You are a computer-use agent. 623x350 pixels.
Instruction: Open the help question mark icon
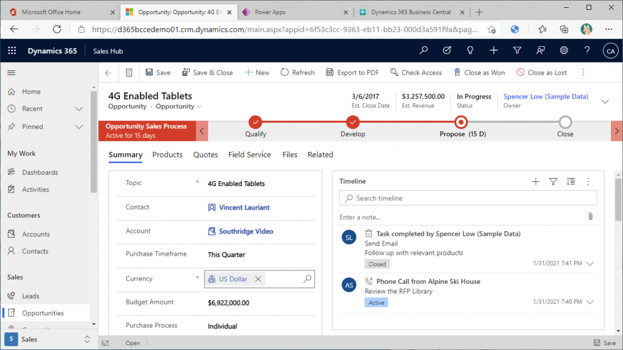click(x=587, y=50)
